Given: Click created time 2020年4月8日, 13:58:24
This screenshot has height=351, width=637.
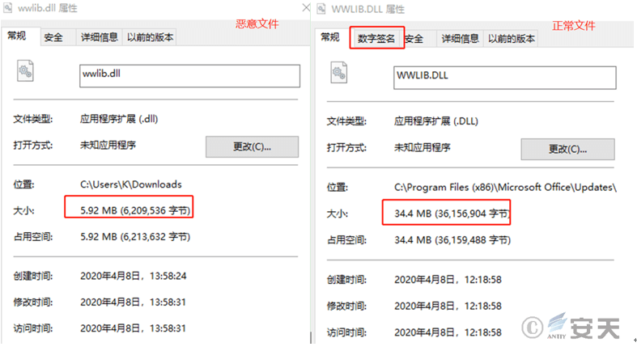Looking at the screenshot, I should pos(134,276).
